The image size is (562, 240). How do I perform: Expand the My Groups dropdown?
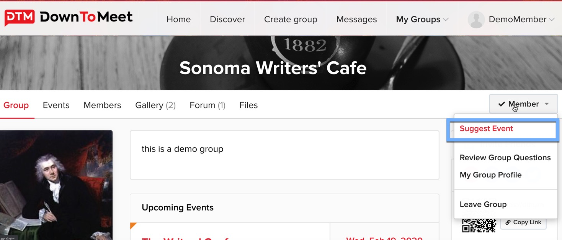422,20
